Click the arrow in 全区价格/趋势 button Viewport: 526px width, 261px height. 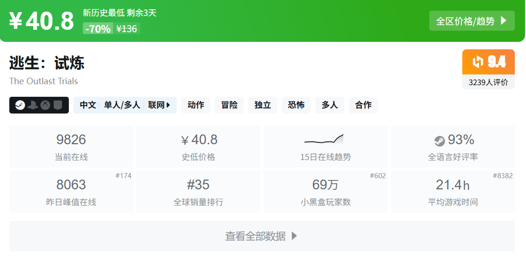click(x=503, y=21)
